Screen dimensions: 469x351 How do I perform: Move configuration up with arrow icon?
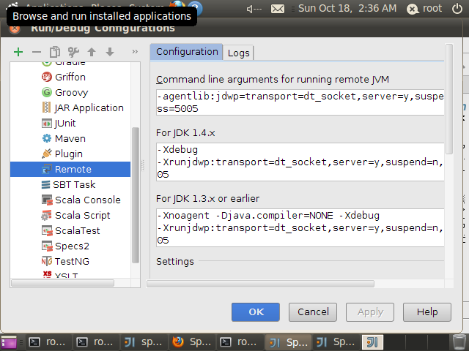[92, 52]
